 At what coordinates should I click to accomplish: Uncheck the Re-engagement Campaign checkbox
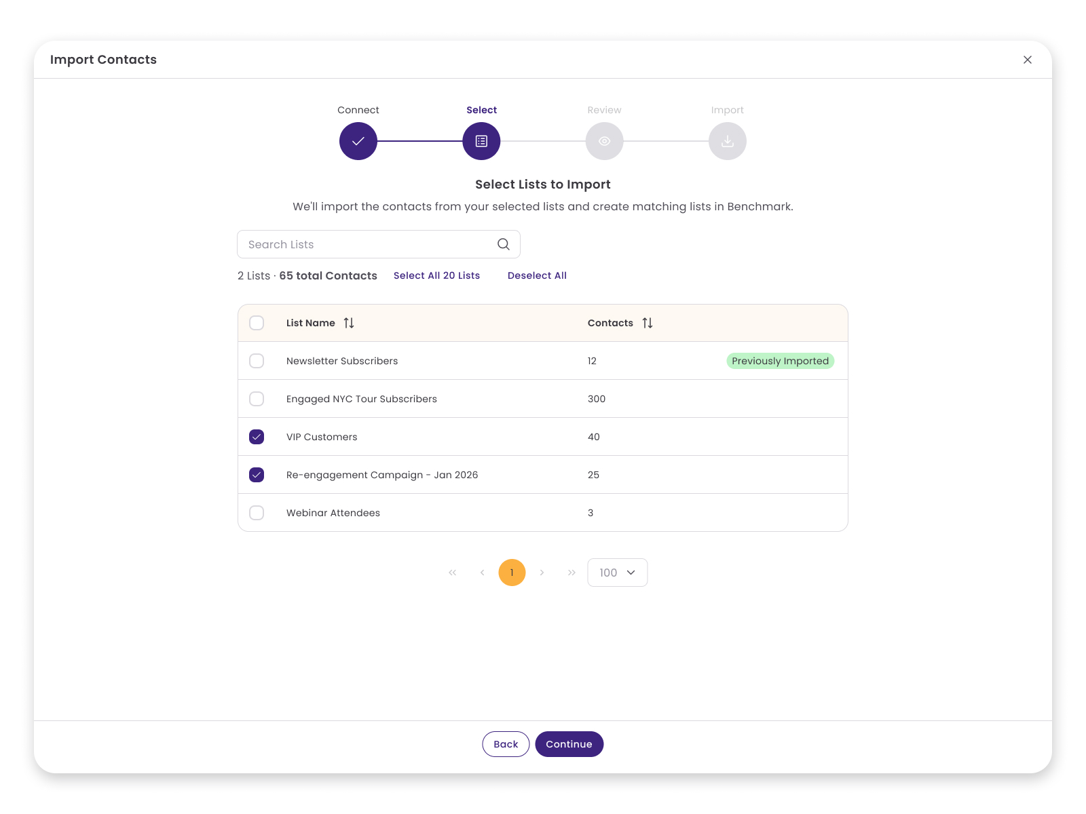(257, 475)
